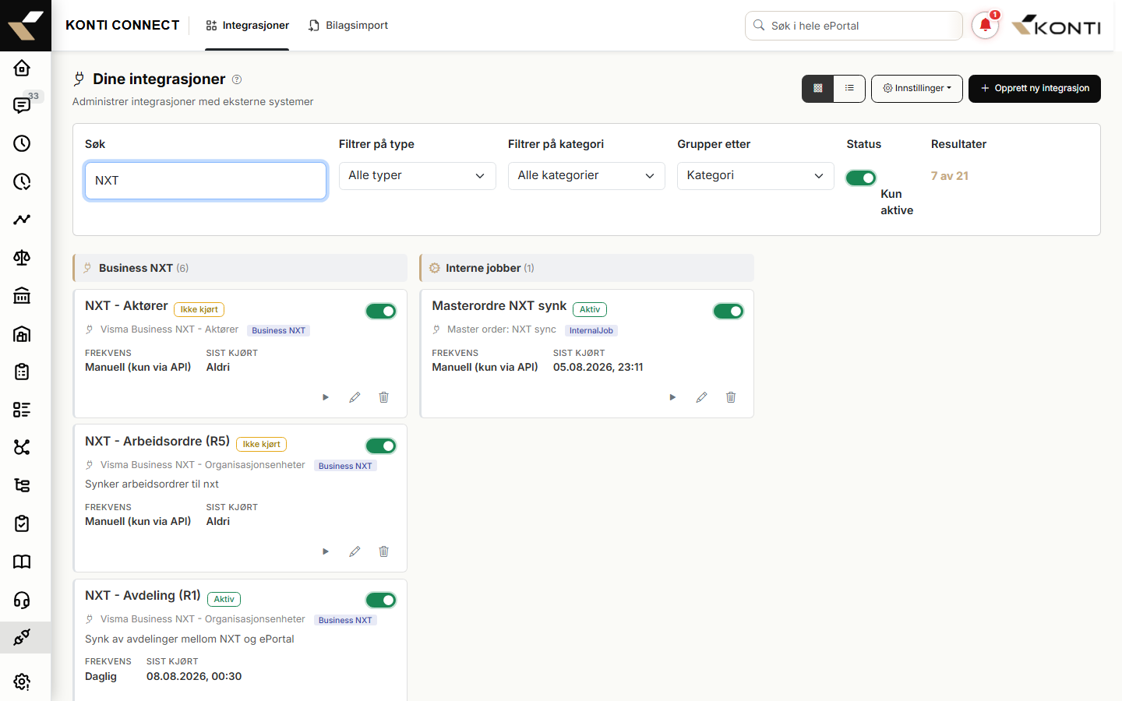1122x701 pixels.
Task: Click the Aktiv badge on Masterordre NXT synk
Action: point(590,310)
